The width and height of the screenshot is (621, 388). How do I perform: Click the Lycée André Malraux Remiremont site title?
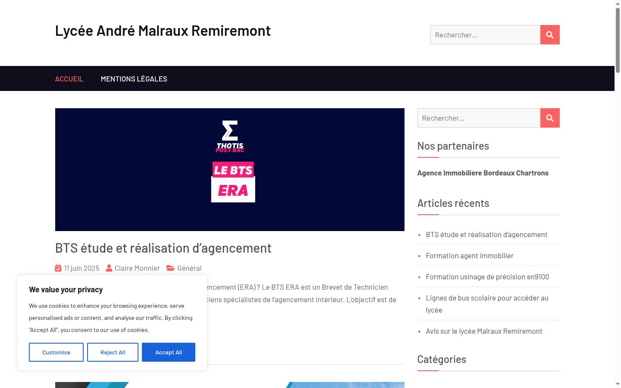(x=163, y=31)
